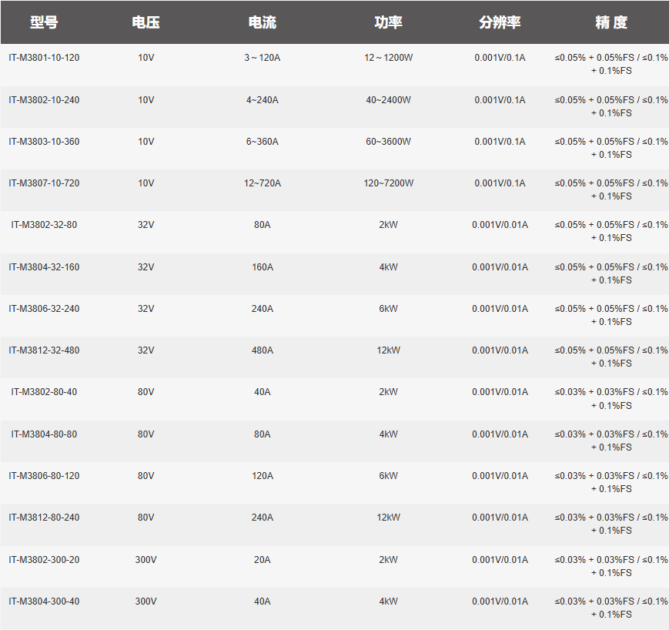Select model IT-M3812-80-240
This screenshot has width=669, height=630.
coord(44,518)
